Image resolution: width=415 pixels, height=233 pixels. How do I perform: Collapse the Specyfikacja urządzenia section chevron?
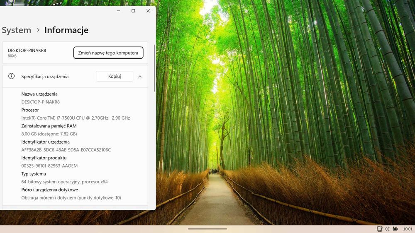tap(140, 77)
